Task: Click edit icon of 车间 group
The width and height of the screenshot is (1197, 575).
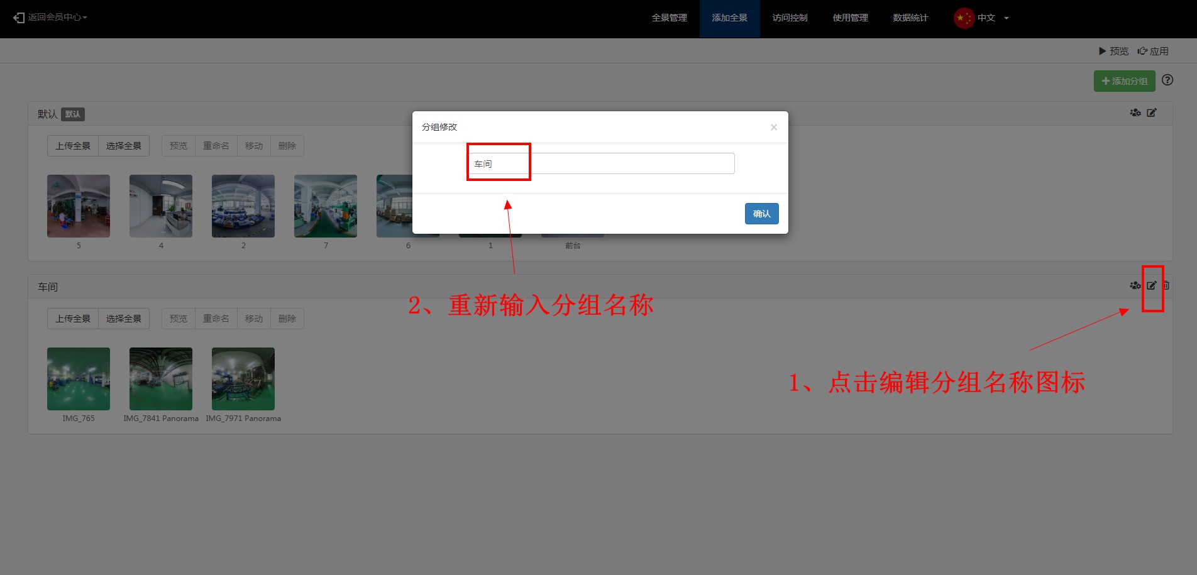Action: (x=1151, y=285)
